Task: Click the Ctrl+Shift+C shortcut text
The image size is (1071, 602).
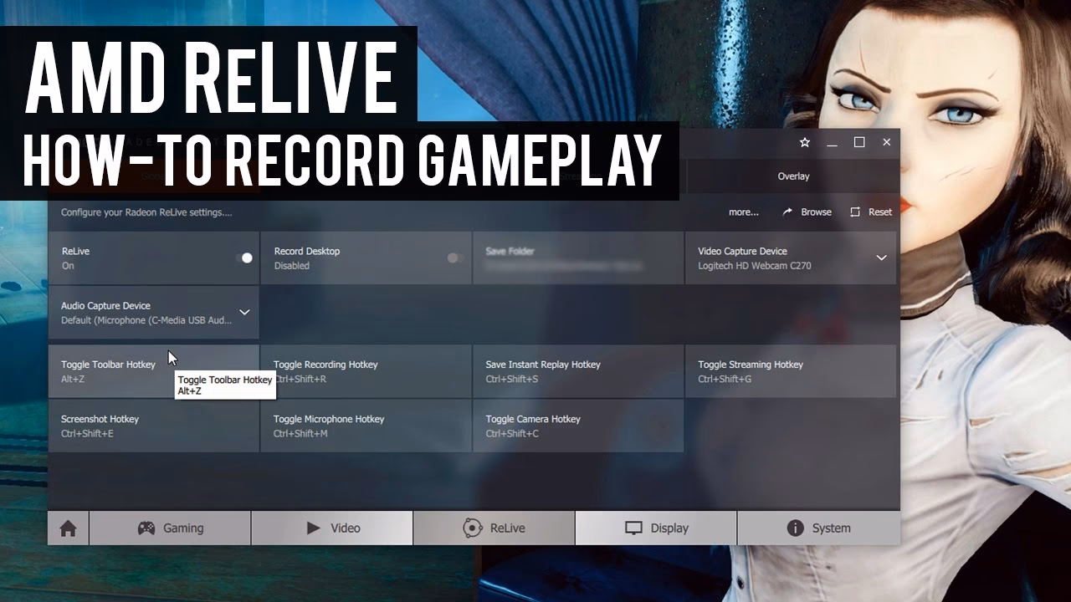Action: coord(512,433)
